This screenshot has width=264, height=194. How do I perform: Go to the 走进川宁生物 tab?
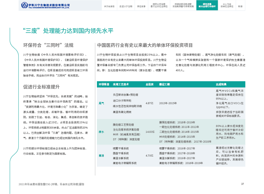click(x=126, y=6)
